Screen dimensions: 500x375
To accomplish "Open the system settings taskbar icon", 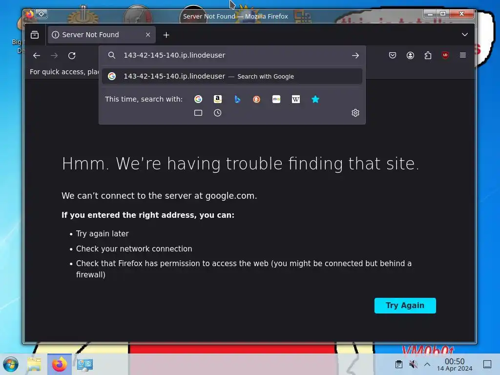I will tap(85, 364).
